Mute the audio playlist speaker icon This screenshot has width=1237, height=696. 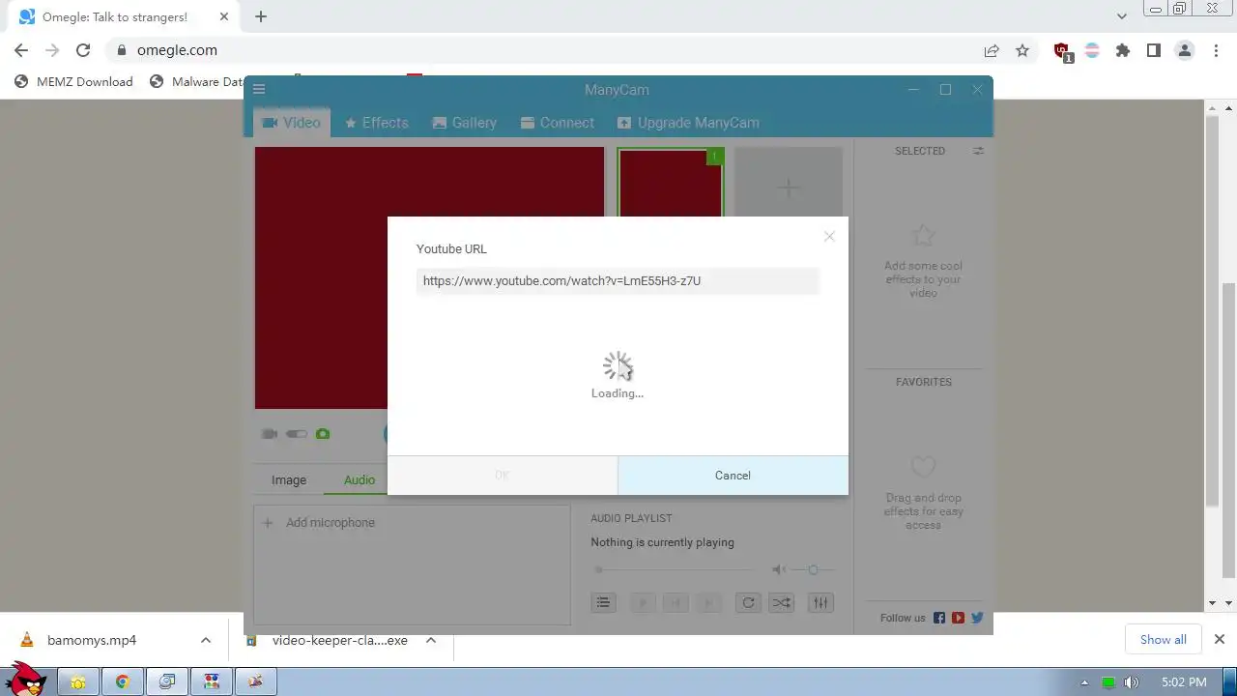tap(779, 570)
